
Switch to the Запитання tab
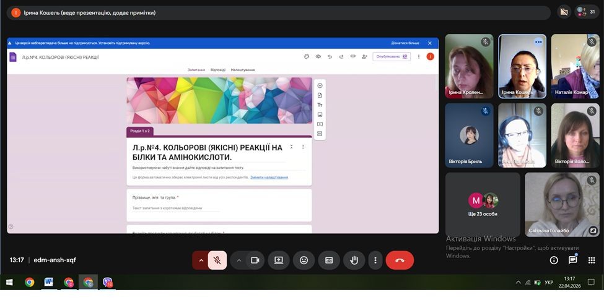click(196, 70)
